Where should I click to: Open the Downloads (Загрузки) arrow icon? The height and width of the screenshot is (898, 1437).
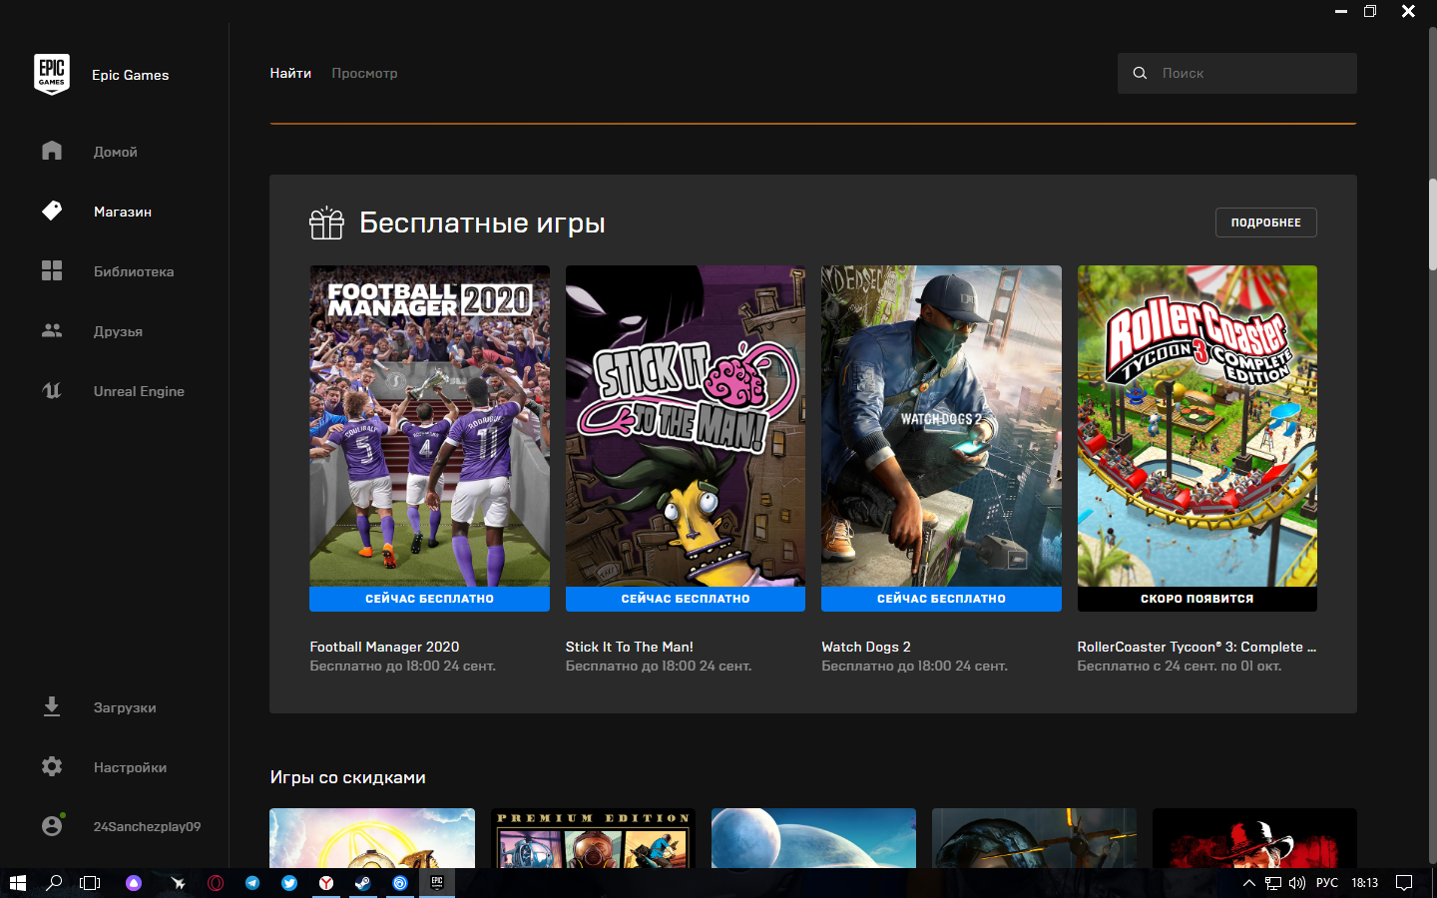52,706
